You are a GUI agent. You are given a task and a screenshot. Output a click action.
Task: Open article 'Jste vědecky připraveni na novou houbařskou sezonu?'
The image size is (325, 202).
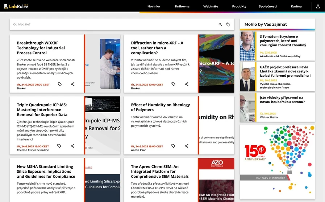(282, 100)
